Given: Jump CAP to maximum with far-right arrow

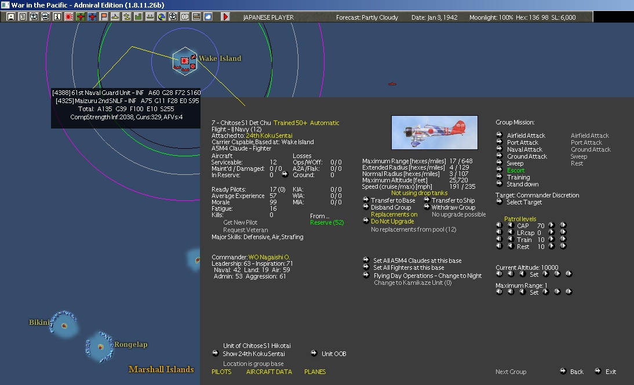Looking at the screenshot, I should click(563, 225).
